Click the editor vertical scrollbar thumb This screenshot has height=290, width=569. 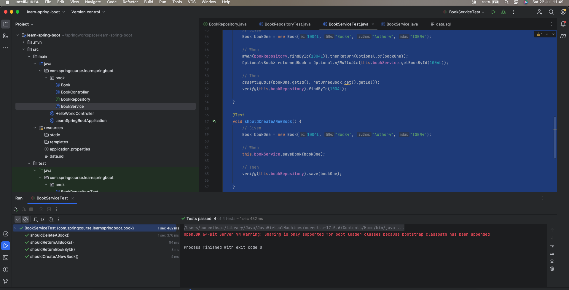555,137
